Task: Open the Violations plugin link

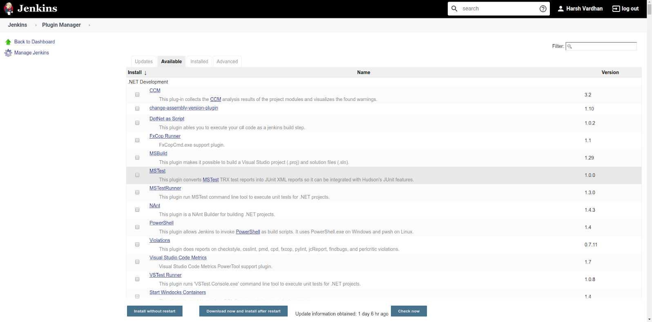Action: point(160,240)
